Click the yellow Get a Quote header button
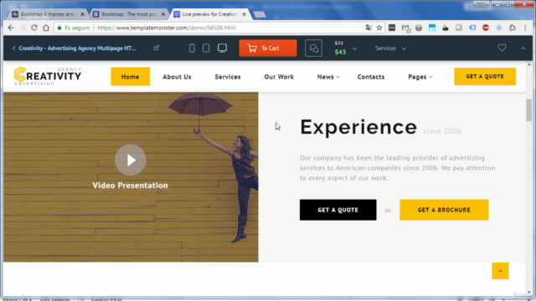 [x=485, y=76]
